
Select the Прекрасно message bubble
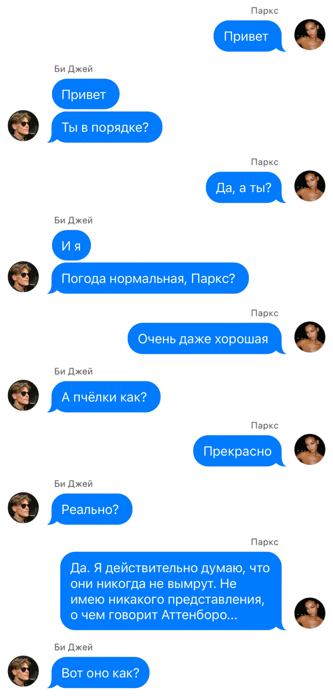[x=239, y=451]
